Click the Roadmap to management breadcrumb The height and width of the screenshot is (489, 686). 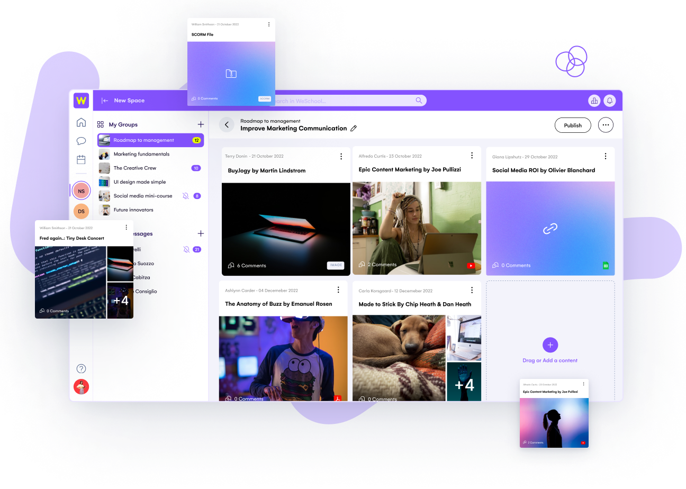[270, 121]
